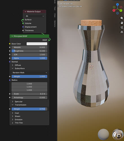The height and width of the screenshot is (141, 124).
Task: Select the cork stopper object
Action: (91, 23)
